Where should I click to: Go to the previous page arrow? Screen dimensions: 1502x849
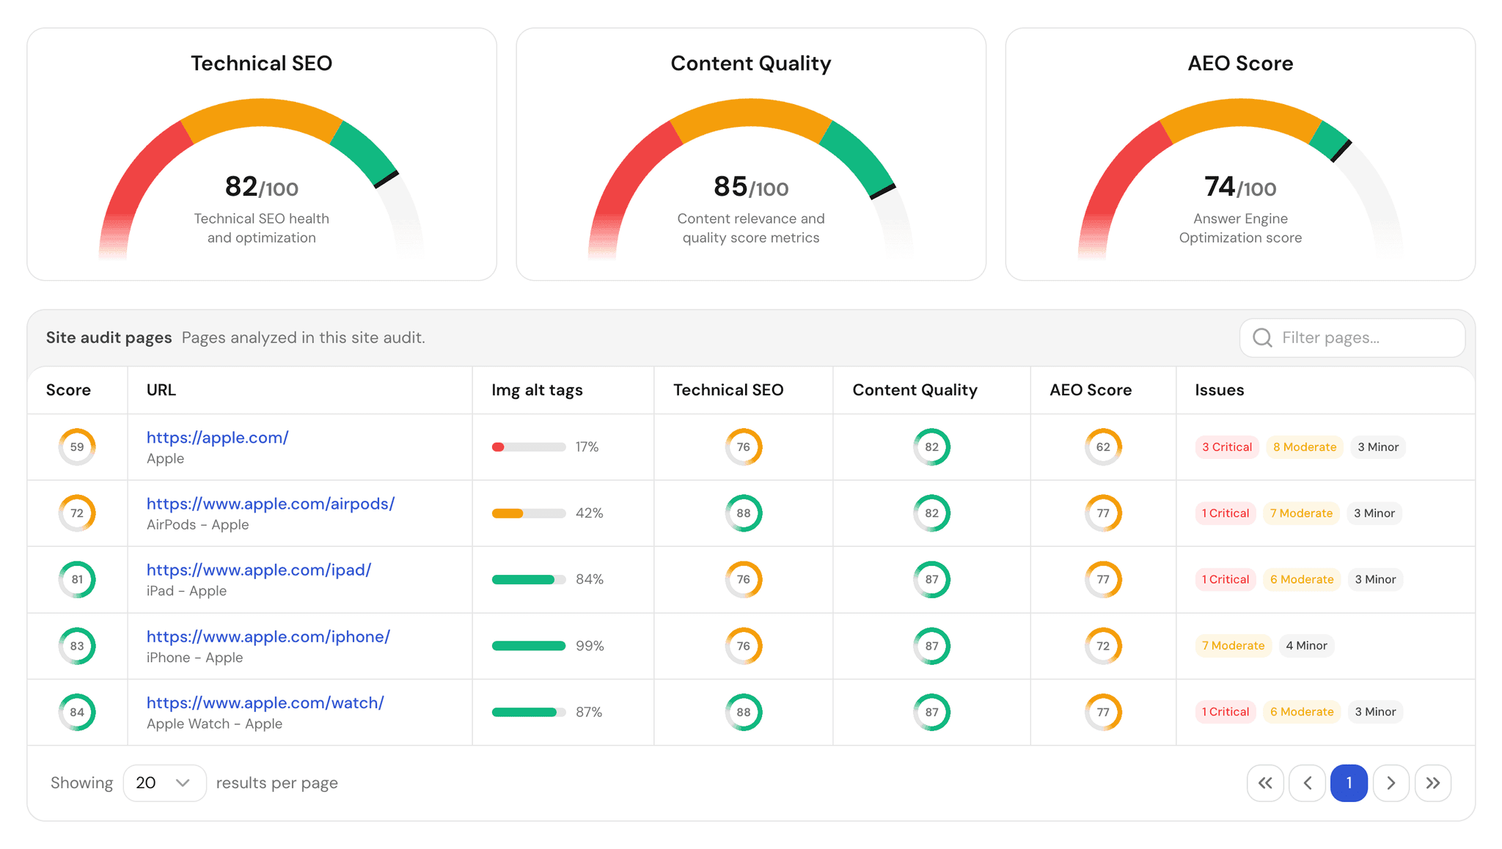[x=1307, y=783]
